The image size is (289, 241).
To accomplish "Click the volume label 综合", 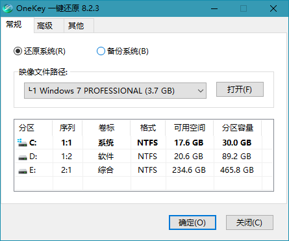I will [106, 170].
